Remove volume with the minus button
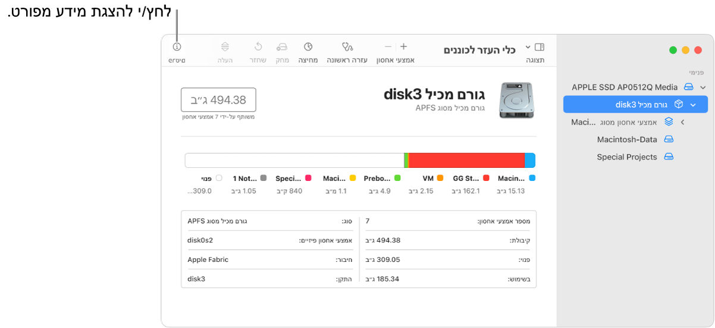 pyautogui.click(x=388, y=46)
